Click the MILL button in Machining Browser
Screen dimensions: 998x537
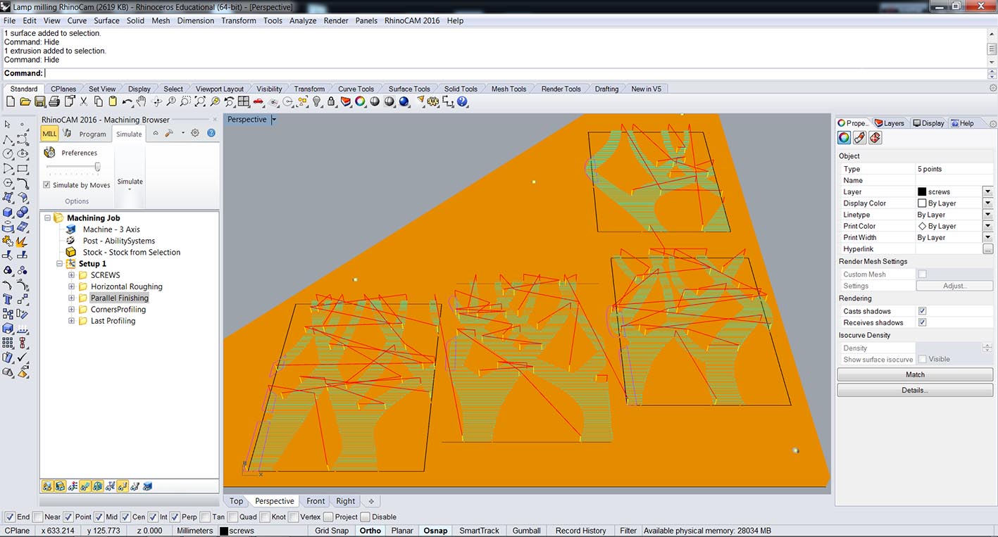pyautogui.click(x=49, y=134)
